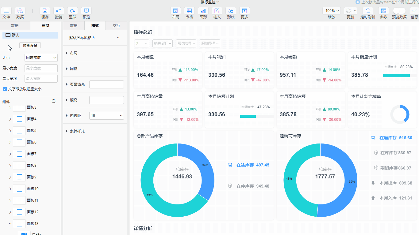Image resolution: width=419 pixels, height=235 pixels.
Task: Select the 表格 (Table) component icon
Action: click(x=189, y=11)
